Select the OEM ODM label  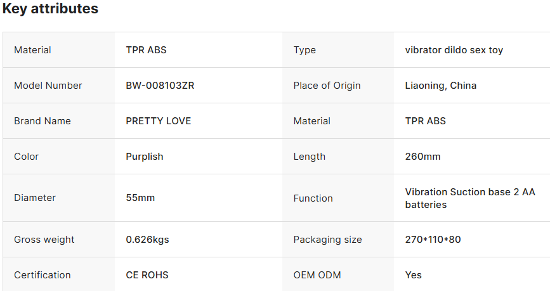317,275
